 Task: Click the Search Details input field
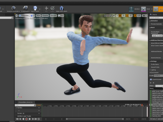[x=156, y=18]
